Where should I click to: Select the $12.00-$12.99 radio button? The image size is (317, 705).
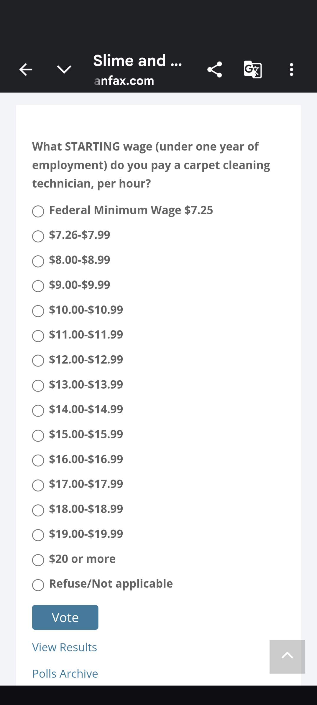[x=38, y=361]
